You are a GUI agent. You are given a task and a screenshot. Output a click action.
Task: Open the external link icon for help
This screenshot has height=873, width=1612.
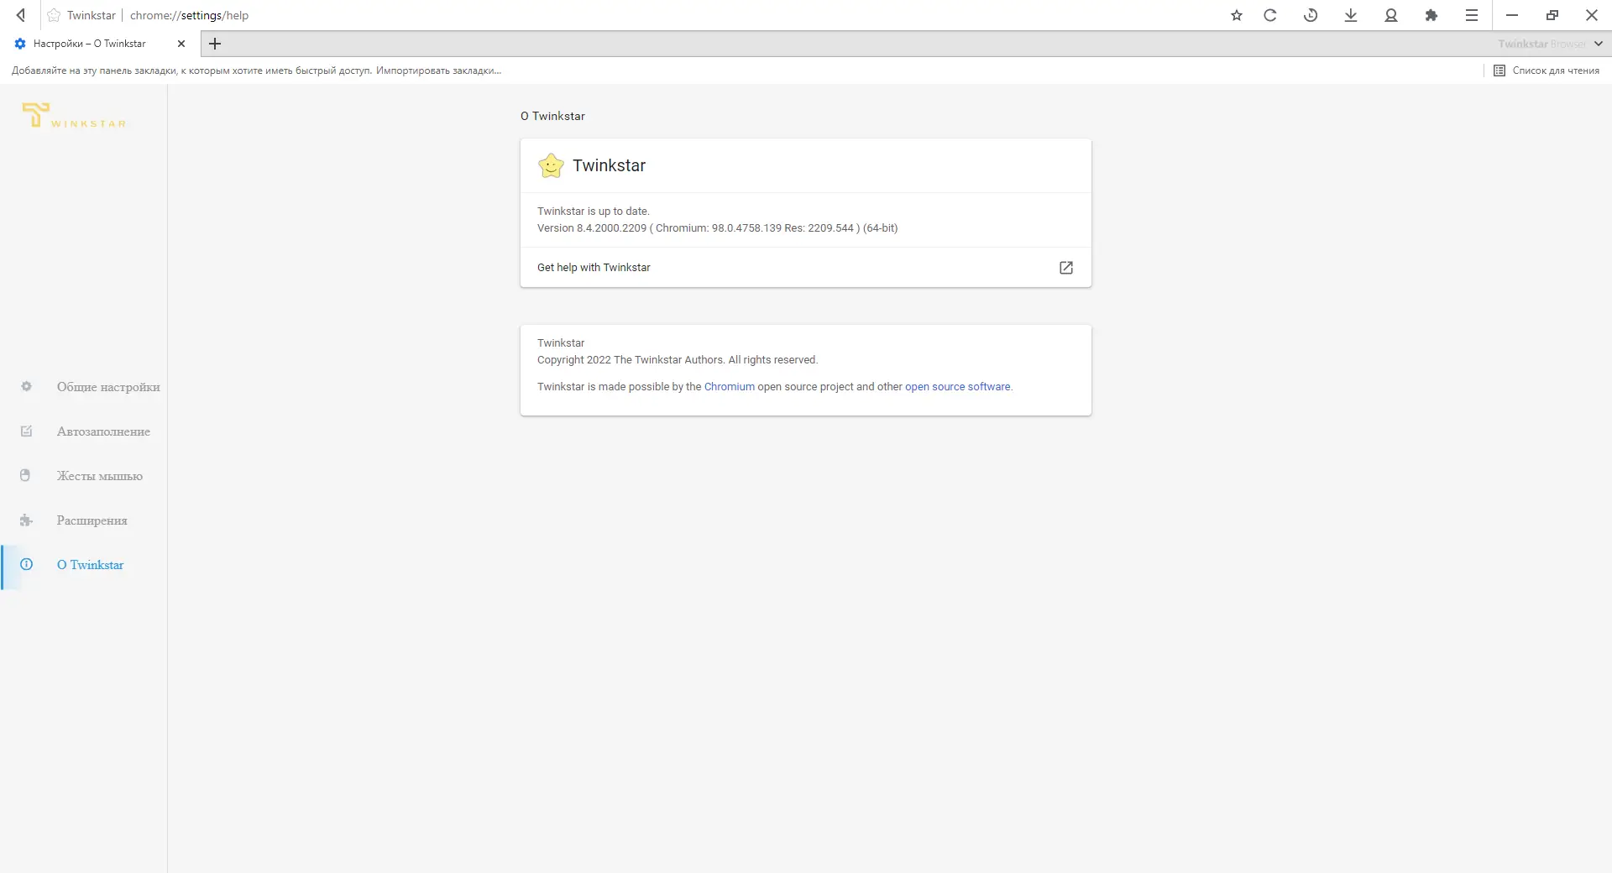point(1066,268)
